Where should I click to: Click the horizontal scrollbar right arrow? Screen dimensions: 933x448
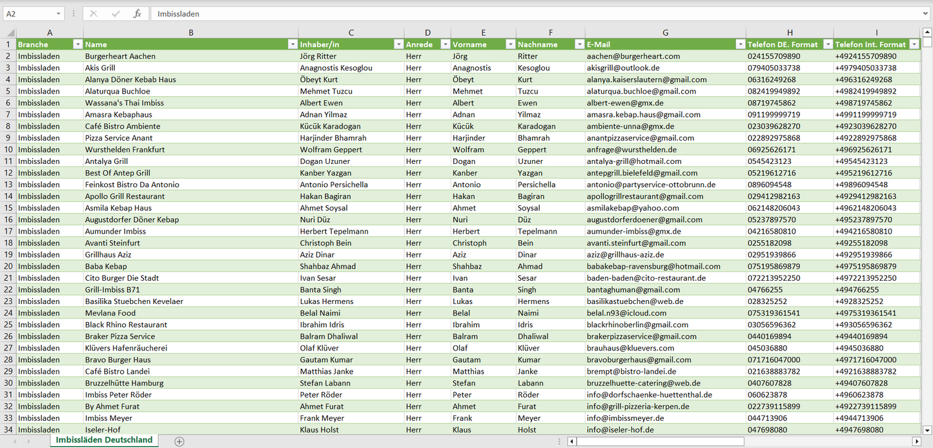click(916, 442)
